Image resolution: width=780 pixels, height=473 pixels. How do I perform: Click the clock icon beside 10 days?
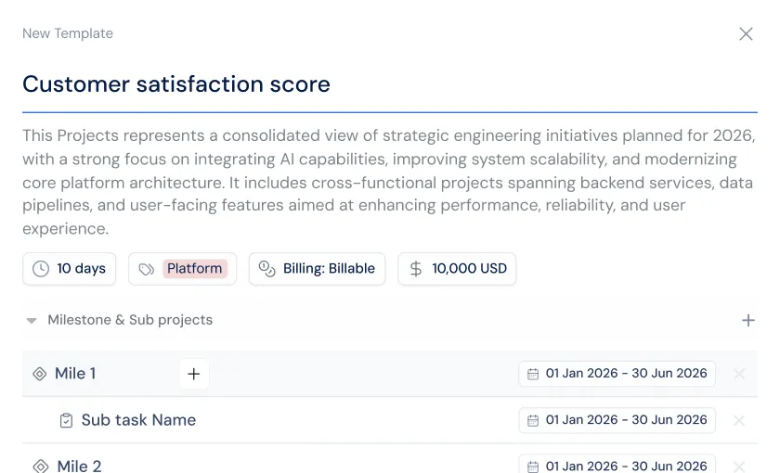coord(41,269)
